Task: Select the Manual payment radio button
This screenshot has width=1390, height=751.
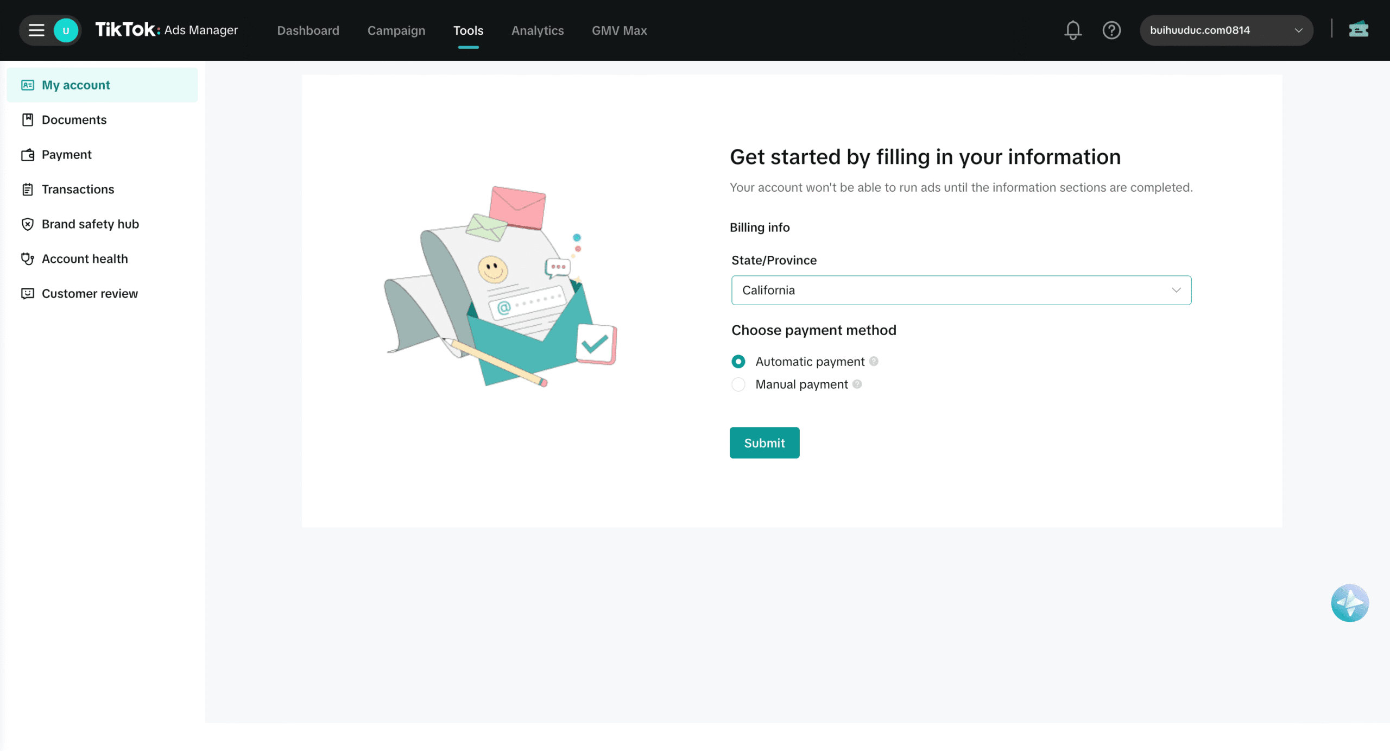Action: pos(738,384)
